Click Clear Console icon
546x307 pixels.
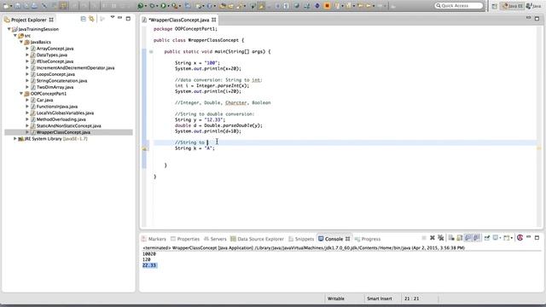[451, 238]
